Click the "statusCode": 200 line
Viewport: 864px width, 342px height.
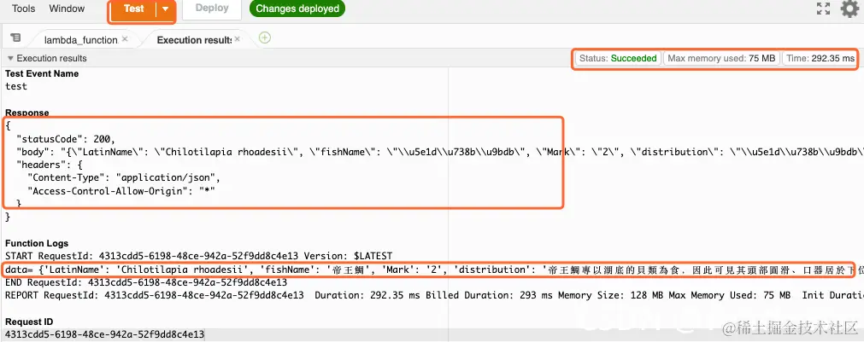[x=66, y=138]
